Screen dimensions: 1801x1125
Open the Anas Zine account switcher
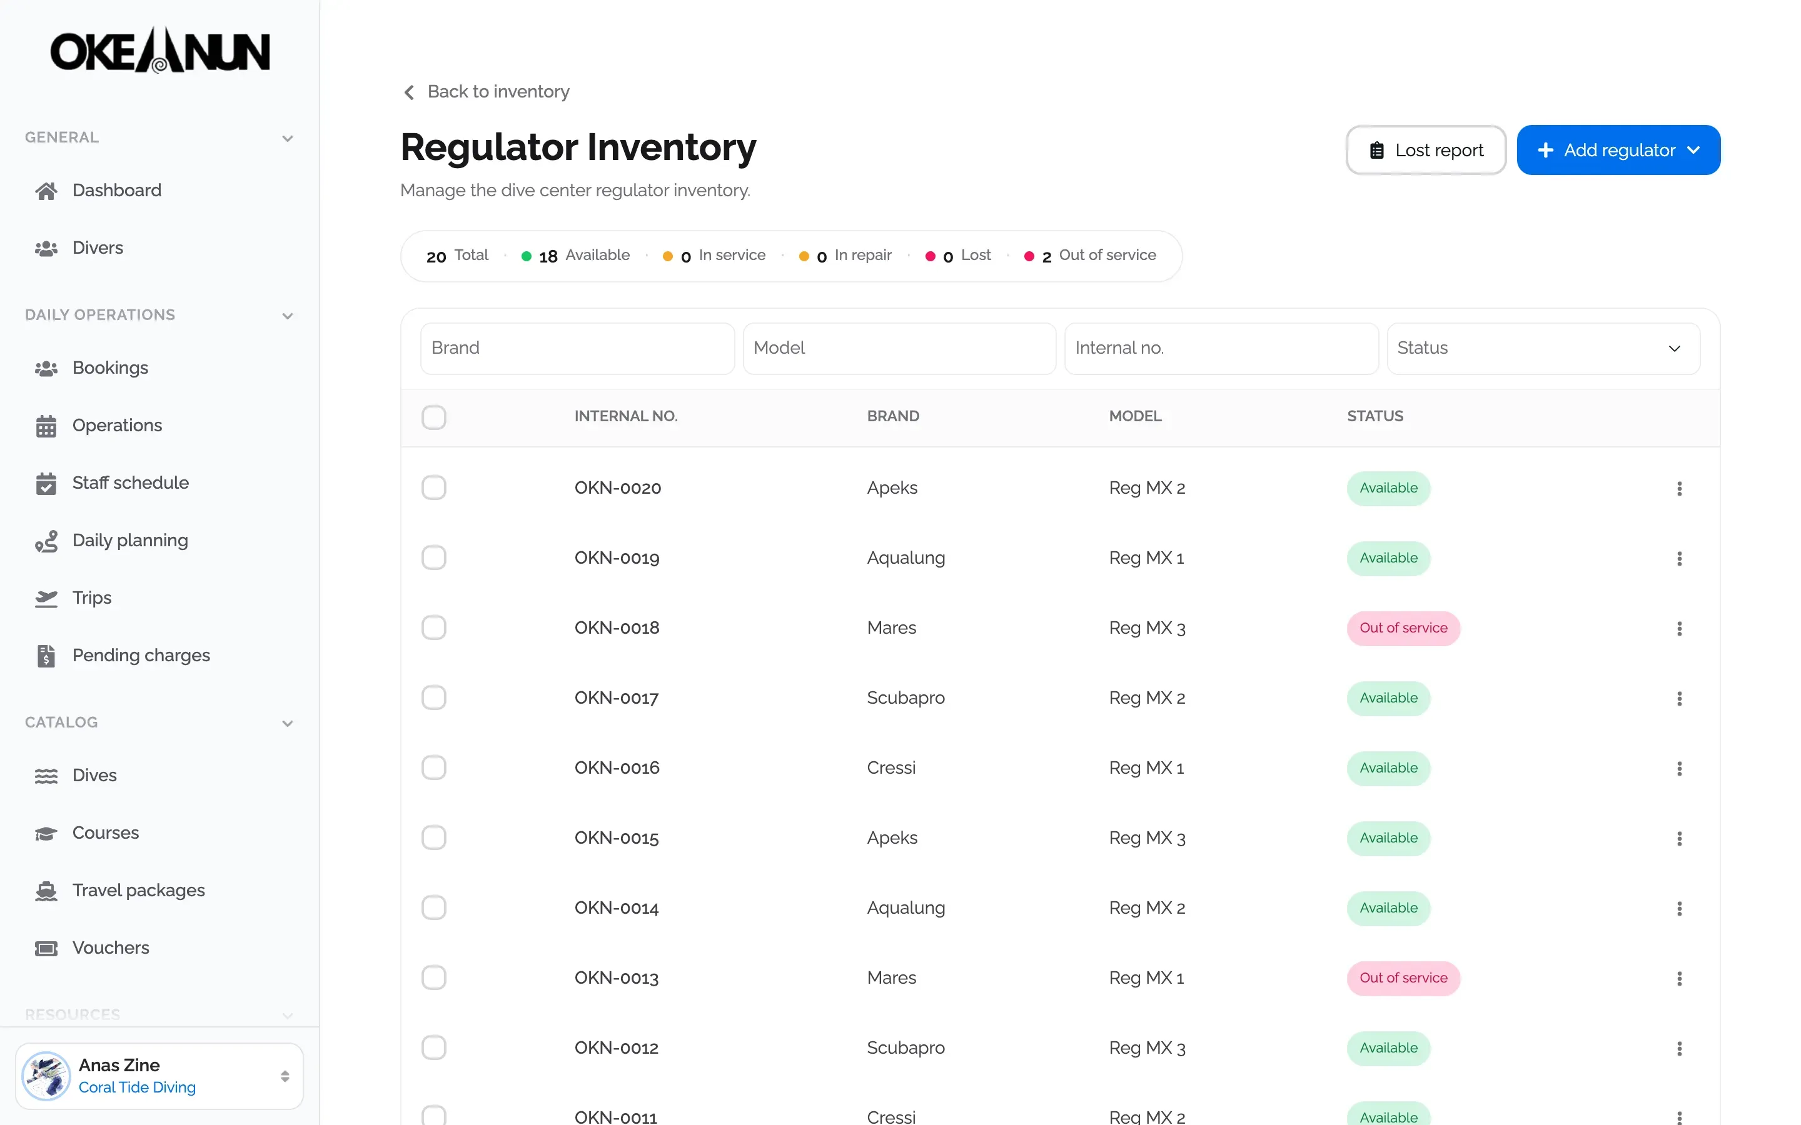point(159,1076)
